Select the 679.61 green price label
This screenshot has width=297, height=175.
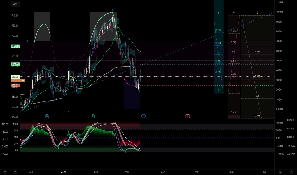pyautogui.click(x=15, y=46)
